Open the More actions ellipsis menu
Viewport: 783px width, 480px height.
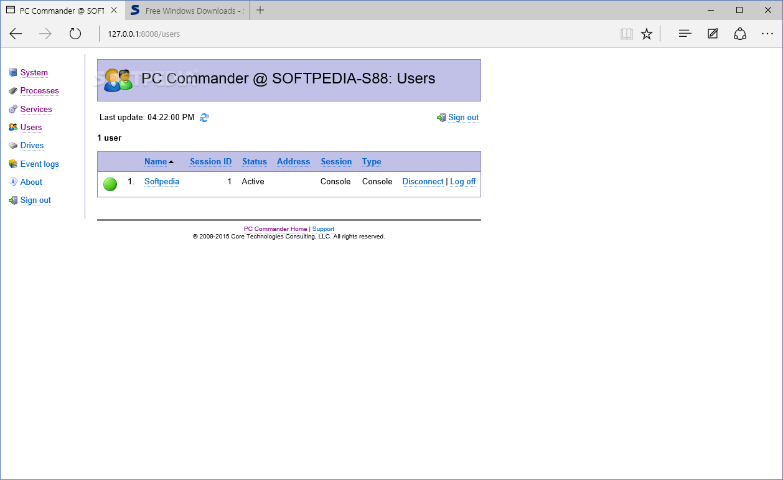767,34
